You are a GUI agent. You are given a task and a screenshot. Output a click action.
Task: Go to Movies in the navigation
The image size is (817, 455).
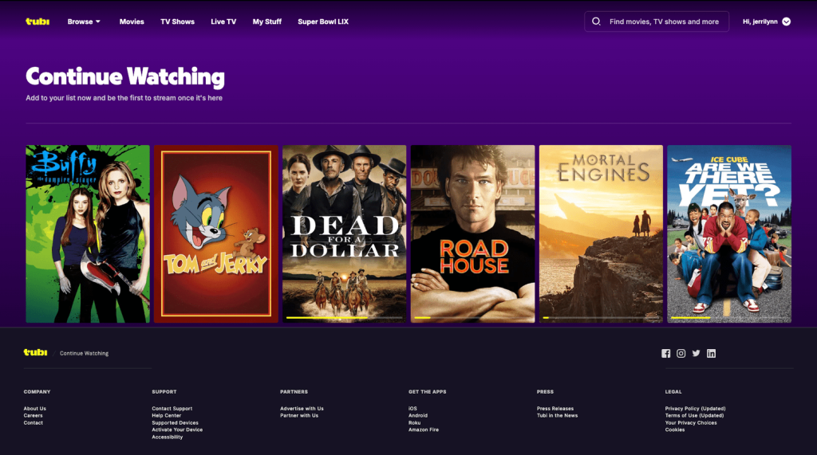click(x=132, y=22)
